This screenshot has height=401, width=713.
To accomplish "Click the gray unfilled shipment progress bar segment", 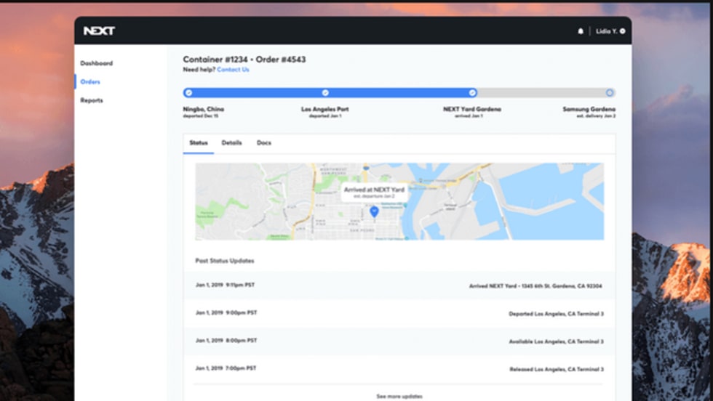I will [x=542, y=93].
